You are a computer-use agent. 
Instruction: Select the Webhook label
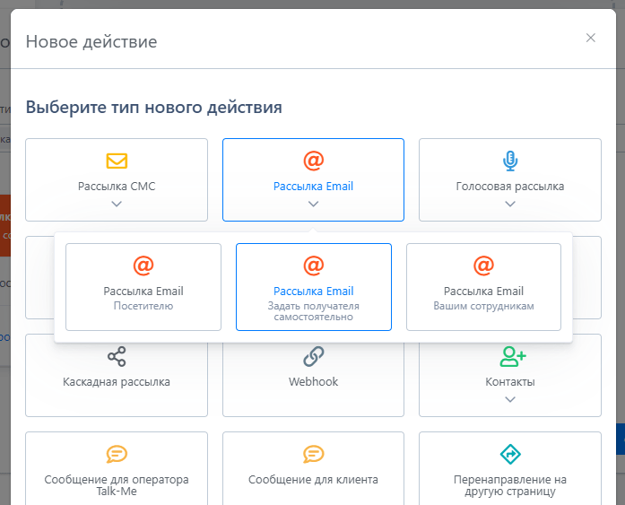313,382
